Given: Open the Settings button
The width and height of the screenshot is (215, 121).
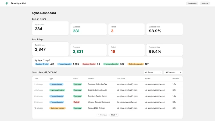Looking at the screenshot, I should pos(205,3).
